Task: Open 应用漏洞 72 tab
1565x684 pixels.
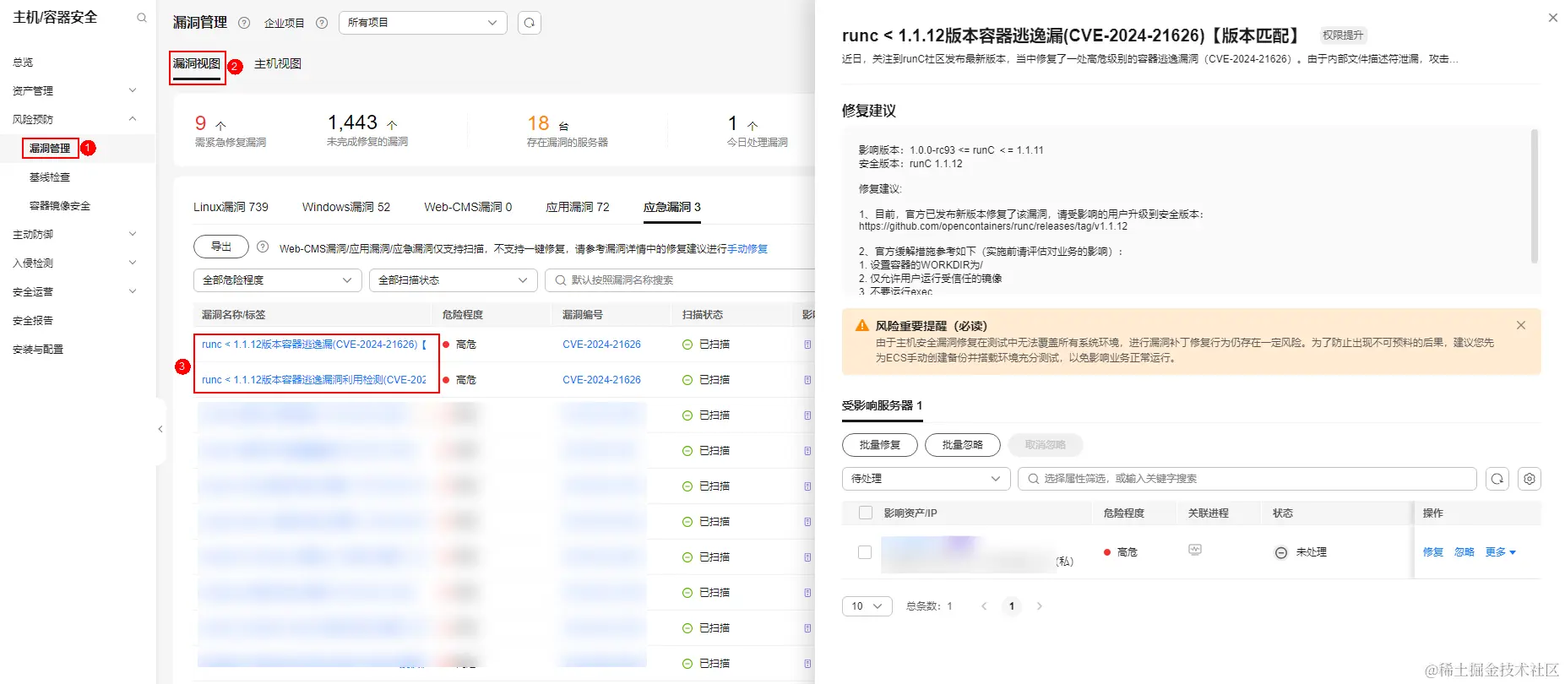Action: 578,207
